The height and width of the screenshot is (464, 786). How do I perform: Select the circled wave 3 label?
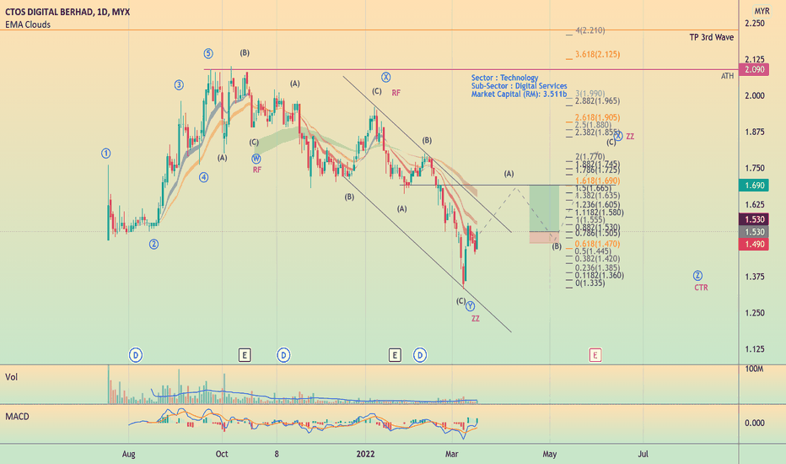(179, 84)
